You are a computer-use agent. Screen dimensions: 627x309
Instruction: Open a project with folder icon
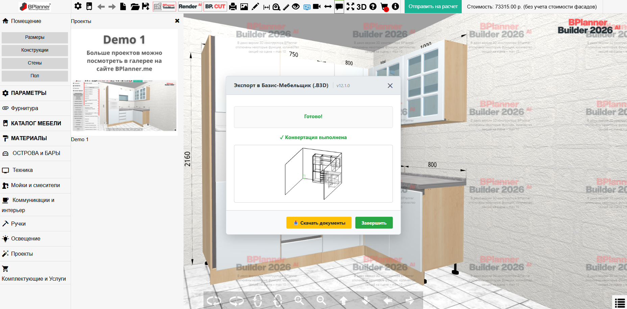tap(135, 6)
